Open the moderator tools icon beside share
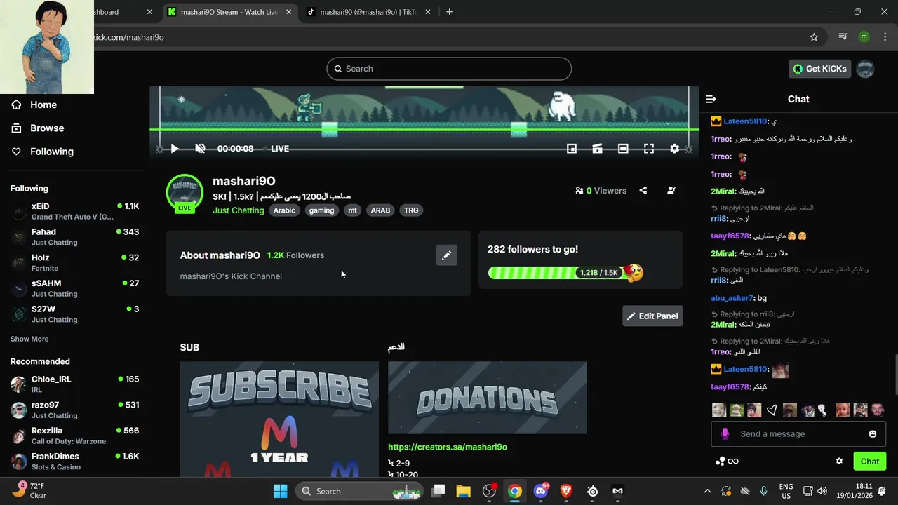The height and width of the screenshot is (505, 898). 671,190
